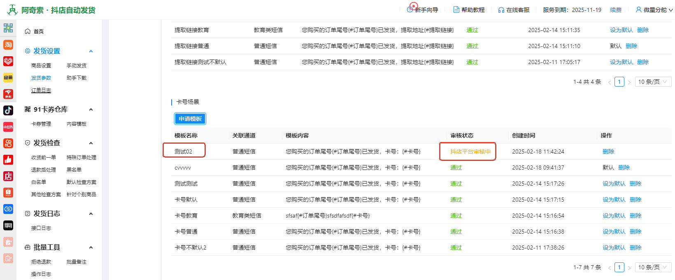This screenshot has height=280, width=675.
Task: Go to 首页 home menu item
Action: 38,31
